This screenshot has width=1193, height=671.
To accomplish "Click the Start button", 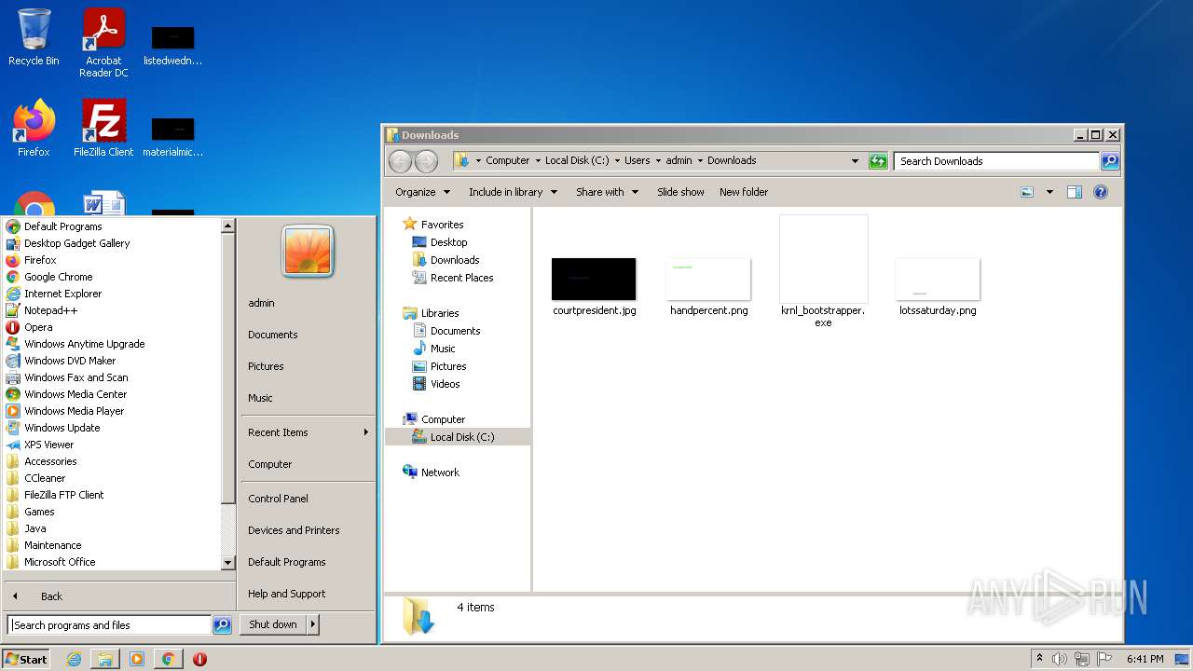I will (26, 659).
